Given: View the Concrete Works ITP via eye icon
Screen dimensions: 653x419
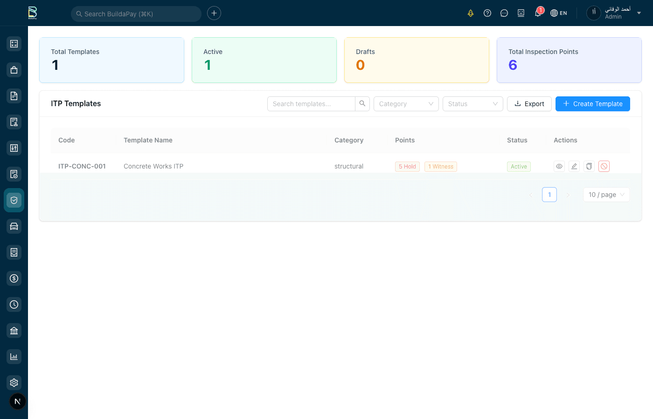Looking at the screenshot, I should (x=559, y=166).
